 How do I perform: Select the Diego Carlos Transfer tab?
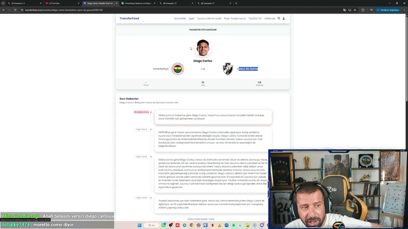[100, 3]
